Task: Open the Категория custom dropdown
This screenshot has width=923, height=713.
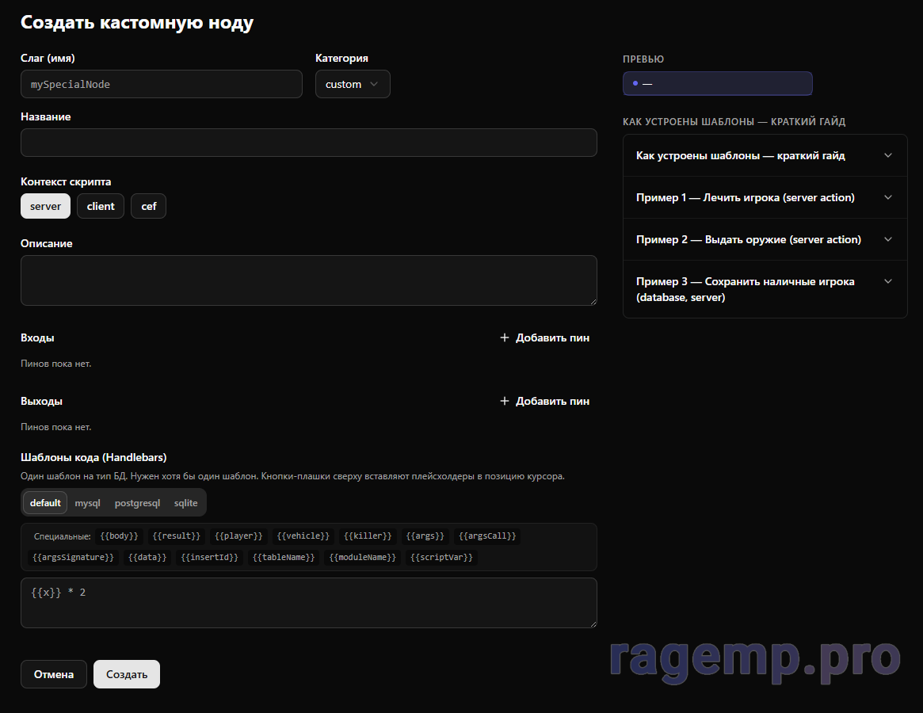Action: pyautogui.click(x=353, y=84)
